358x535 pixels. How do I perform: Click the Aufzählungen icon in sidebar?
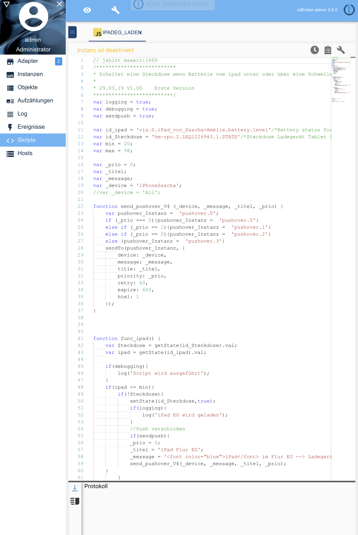10,101
